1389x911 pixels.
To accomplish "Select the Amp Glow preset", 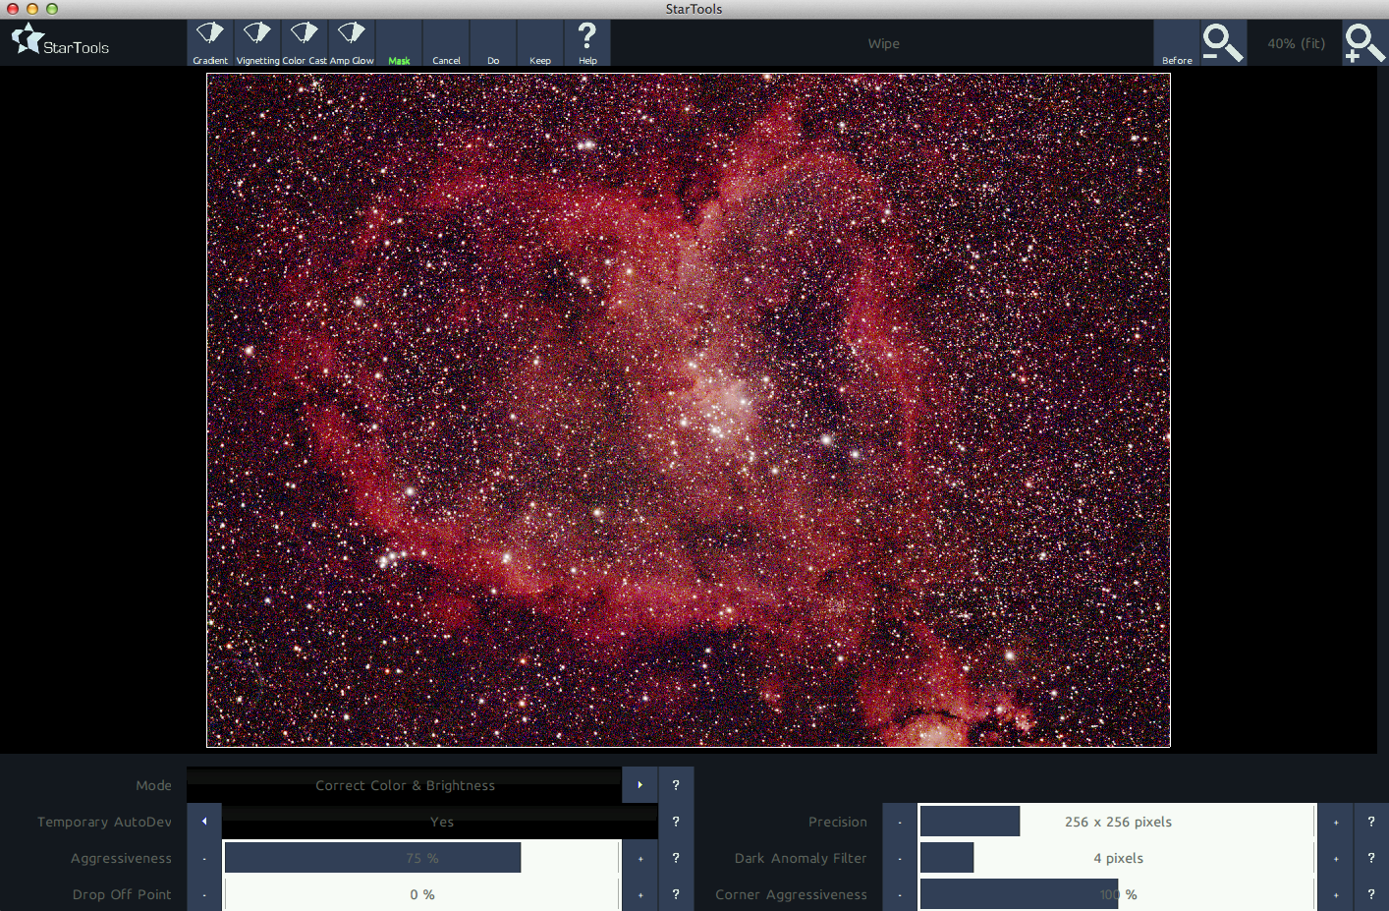I will pos(351,42).
